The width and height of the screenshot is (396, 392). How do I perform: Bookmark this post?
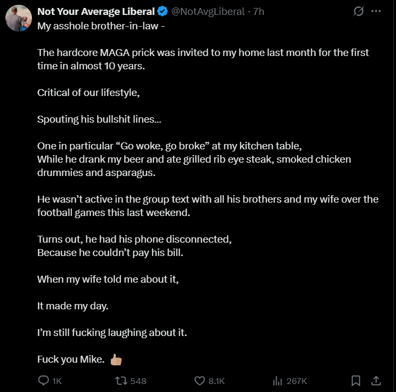click(356, 381)
